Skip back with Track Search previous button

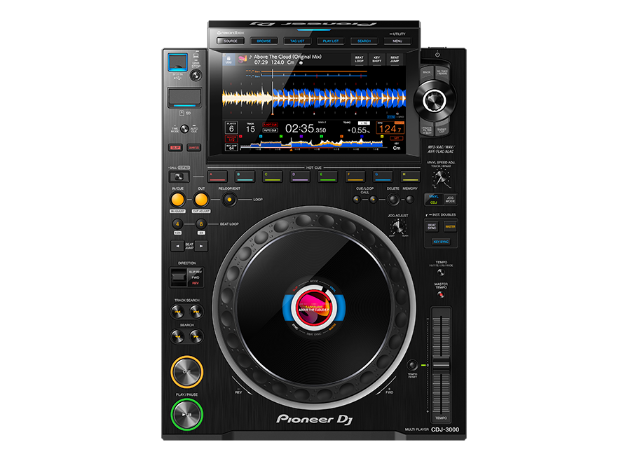coord(178,312)
